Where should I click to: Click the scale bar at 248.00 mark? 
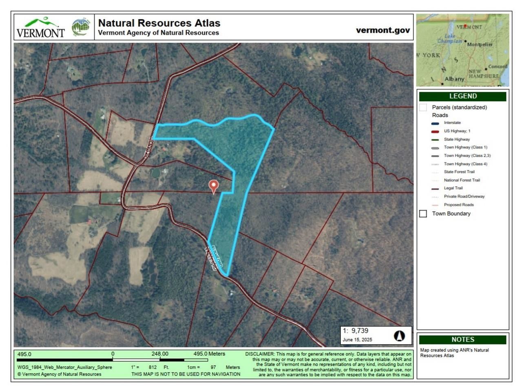pos(160,360)
